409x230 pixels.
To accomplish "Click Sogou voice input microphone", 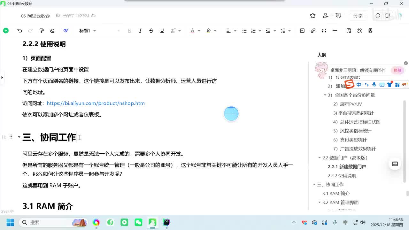I will [374, 85].
